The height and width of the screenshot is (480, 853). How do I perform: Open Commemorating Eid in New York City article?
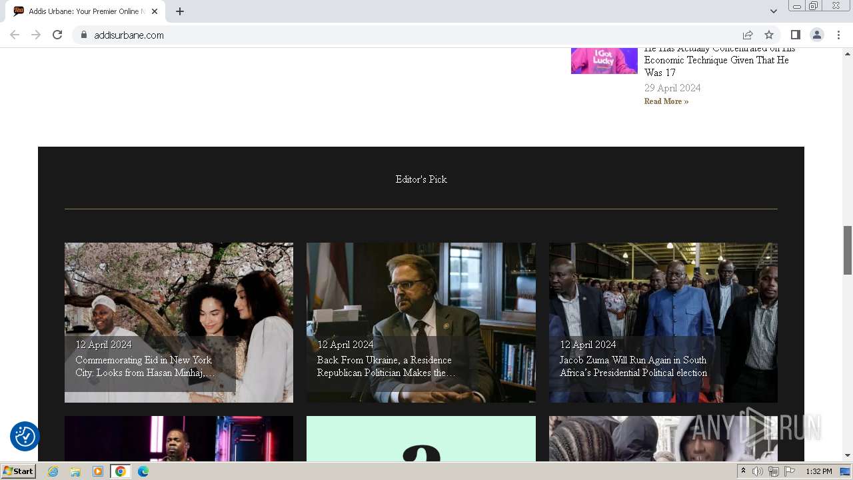tap(145, 367)
